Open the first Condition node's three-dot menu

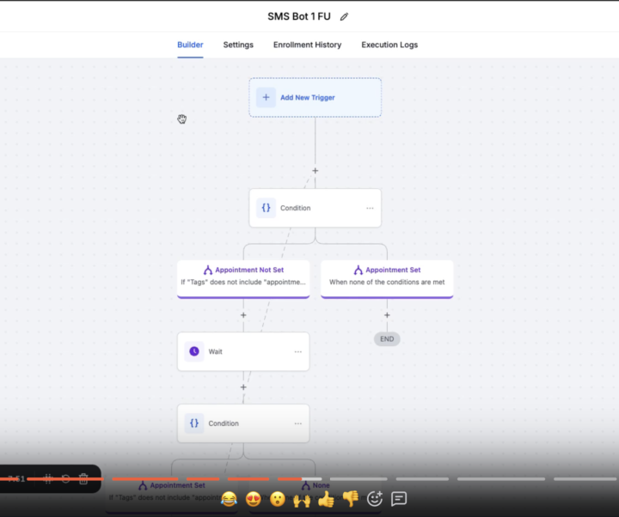(x=370, y=208)
